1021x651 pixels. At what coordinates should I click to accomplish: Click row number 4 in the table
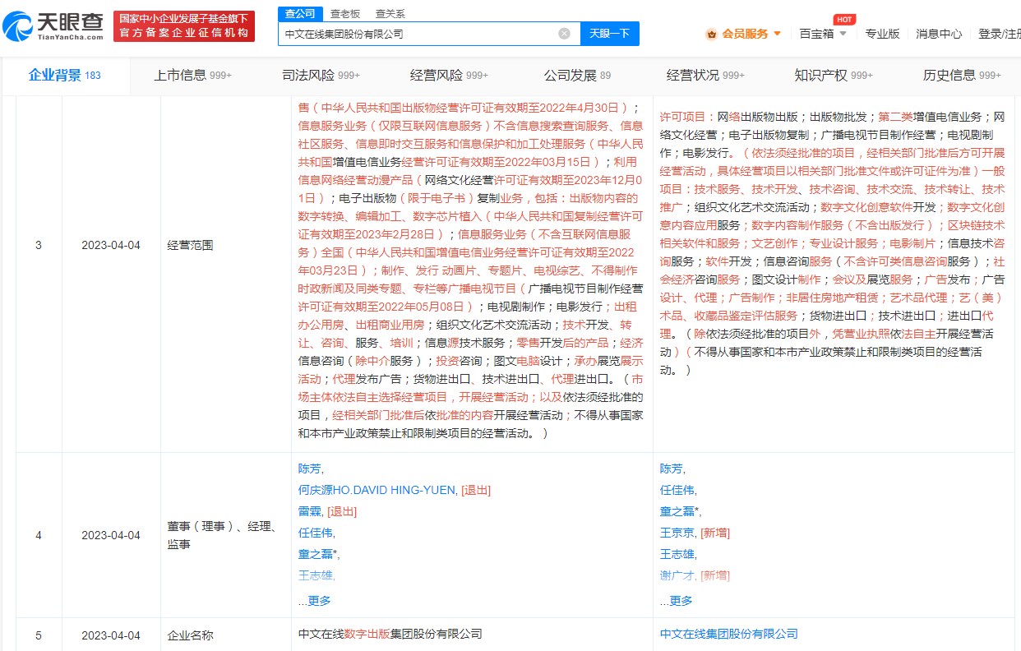click(38, 535)
